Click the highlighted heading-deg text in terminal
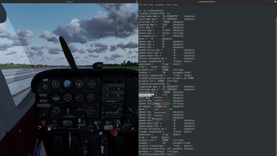The image size is (277, 156). [x=146, y=95]
